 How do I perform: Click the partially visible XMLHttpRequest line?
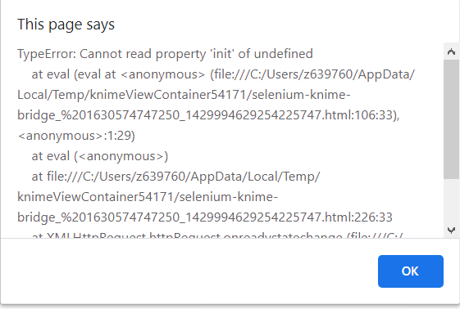tap(217, 235)
